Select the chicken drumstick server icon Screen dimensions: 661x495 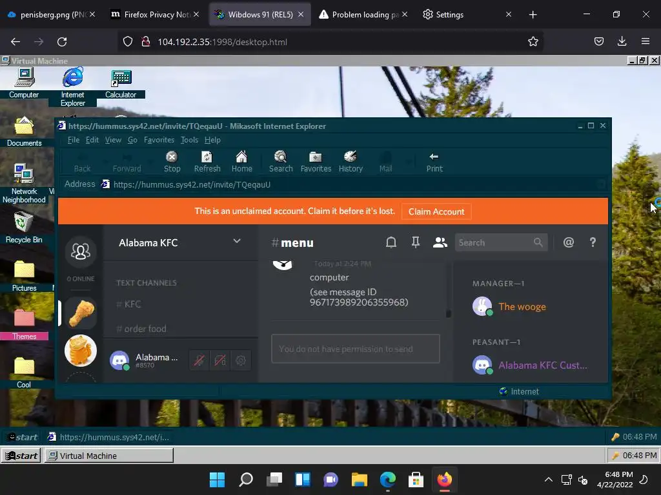[x=81, y=313]
